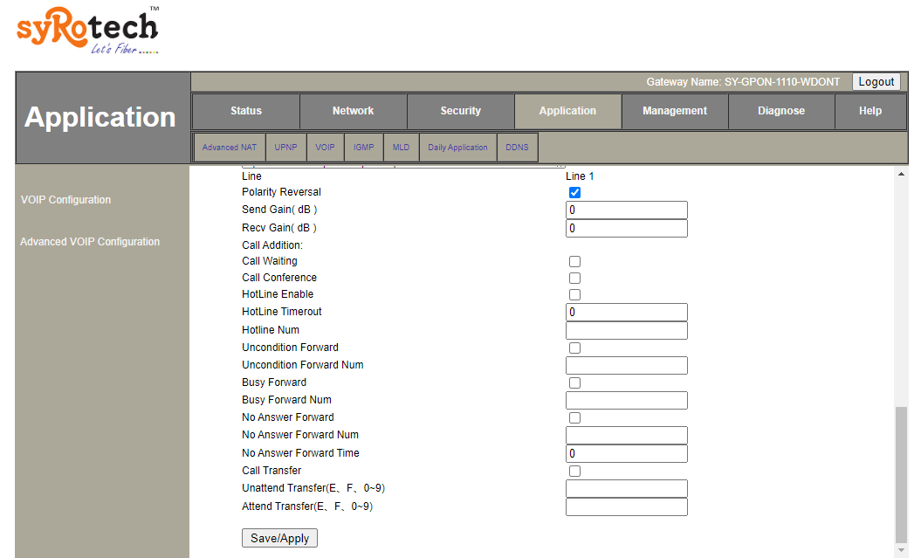The image size is (921, 558).
Task: Open the VOIP submenu item
Action: pos(325,148)
